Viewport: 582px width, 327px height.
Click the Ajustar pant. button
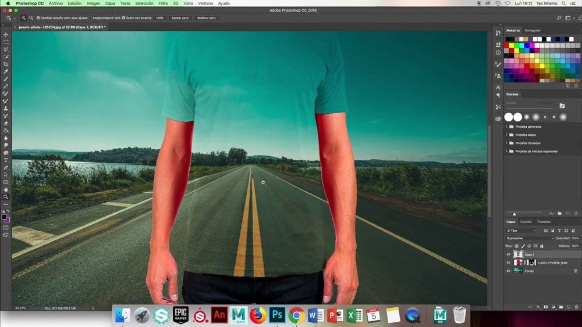point(180,18)
